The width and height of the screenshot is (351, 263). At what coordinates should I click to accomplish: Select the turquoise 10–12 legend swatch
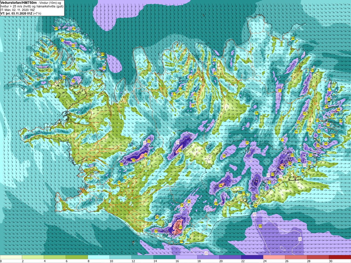(x=121, y=257)
